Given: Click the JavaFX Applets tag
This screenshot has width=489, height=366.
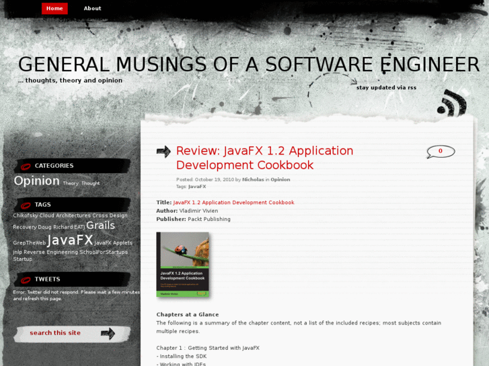Looking at the screenshot, I should (113, 242).
